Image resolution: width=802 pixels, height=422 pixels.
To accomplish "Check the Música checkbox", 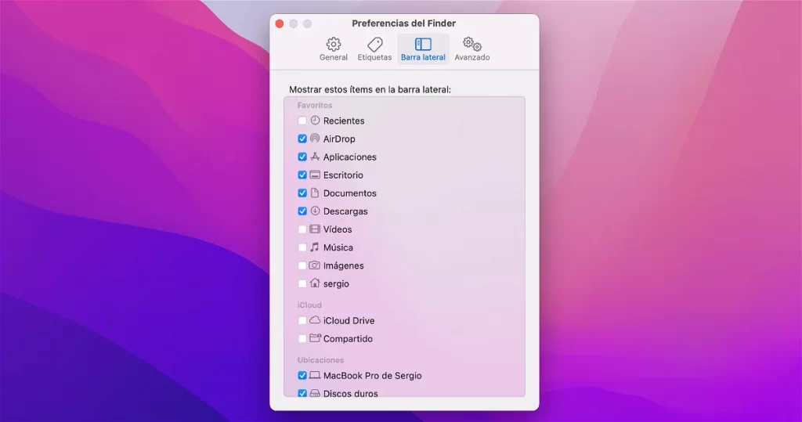I will point(302,247).
